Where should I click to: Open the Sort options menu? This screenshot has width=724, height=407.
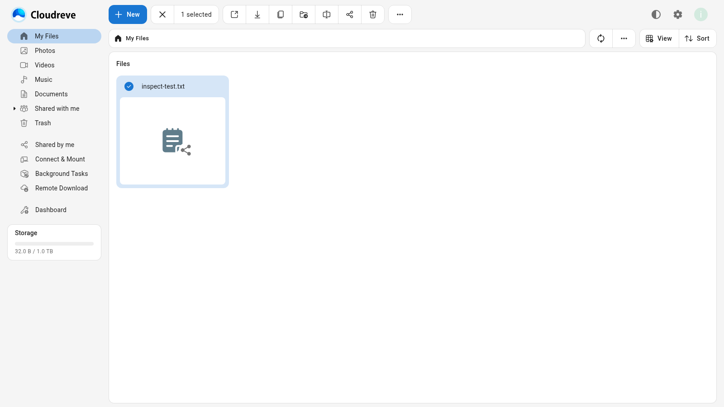point(697,38)
